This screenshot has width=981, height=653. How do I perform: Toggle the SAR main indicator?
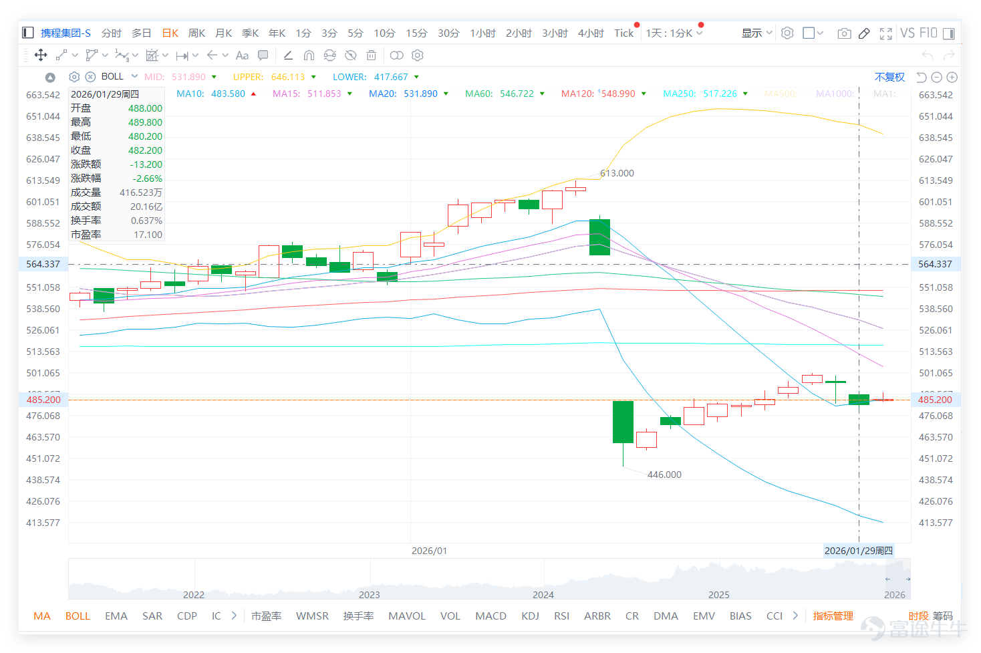[x=152, y=616]
